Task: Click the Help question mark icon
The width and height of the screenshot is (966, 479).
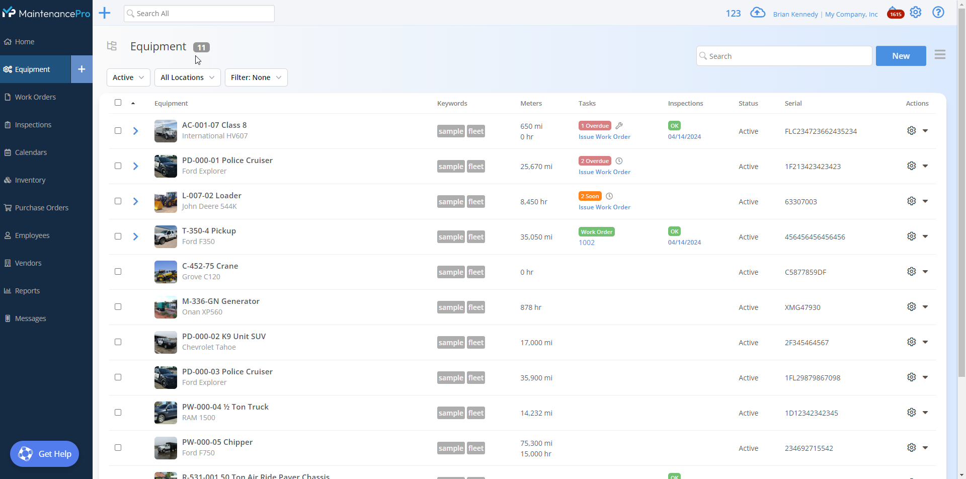Action: coord(938,12)
